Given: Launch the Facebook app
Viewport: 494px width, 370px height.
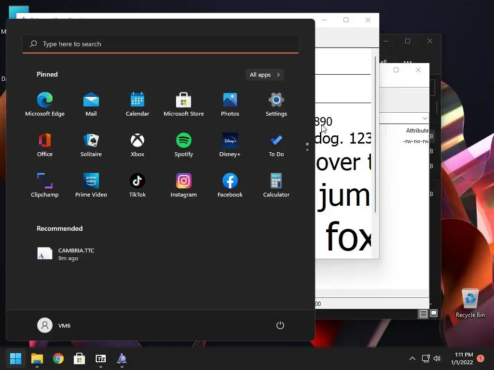Looking at the screenshot, I should click(x=230, y=185).
